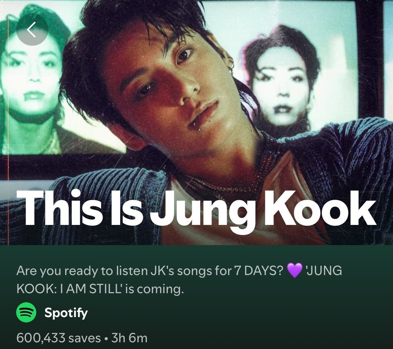The width and height of the screenshot is (393, 349).
Task: Open the Spotify creator profile name
Action: tap(66, 313)
